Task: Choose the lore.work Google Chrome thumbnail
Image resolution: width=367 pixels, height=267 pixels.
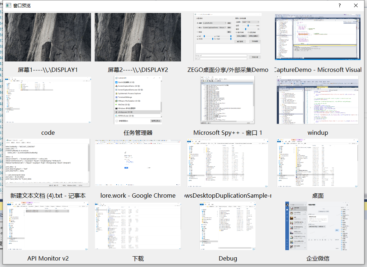Action: [x=138, y=163]
